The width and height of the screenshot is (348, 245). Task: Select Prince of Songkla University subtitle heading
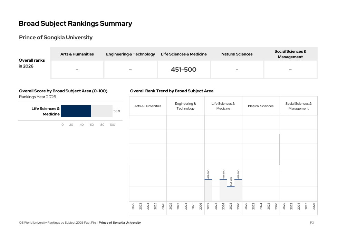tap(56, 38)
